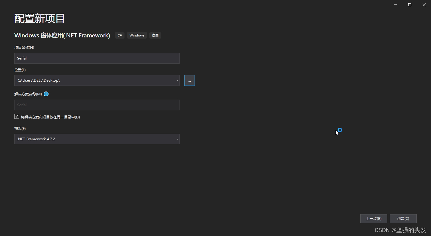This screenshot has height=236, width=431.
Task: Click the 项目名称(N) label
Action: tap(24, 48)
